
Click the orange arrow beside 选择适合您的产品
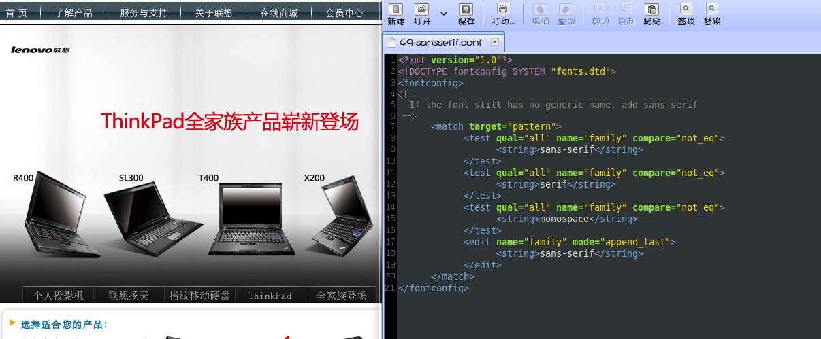pyautogui.click(x=12, y=324)
